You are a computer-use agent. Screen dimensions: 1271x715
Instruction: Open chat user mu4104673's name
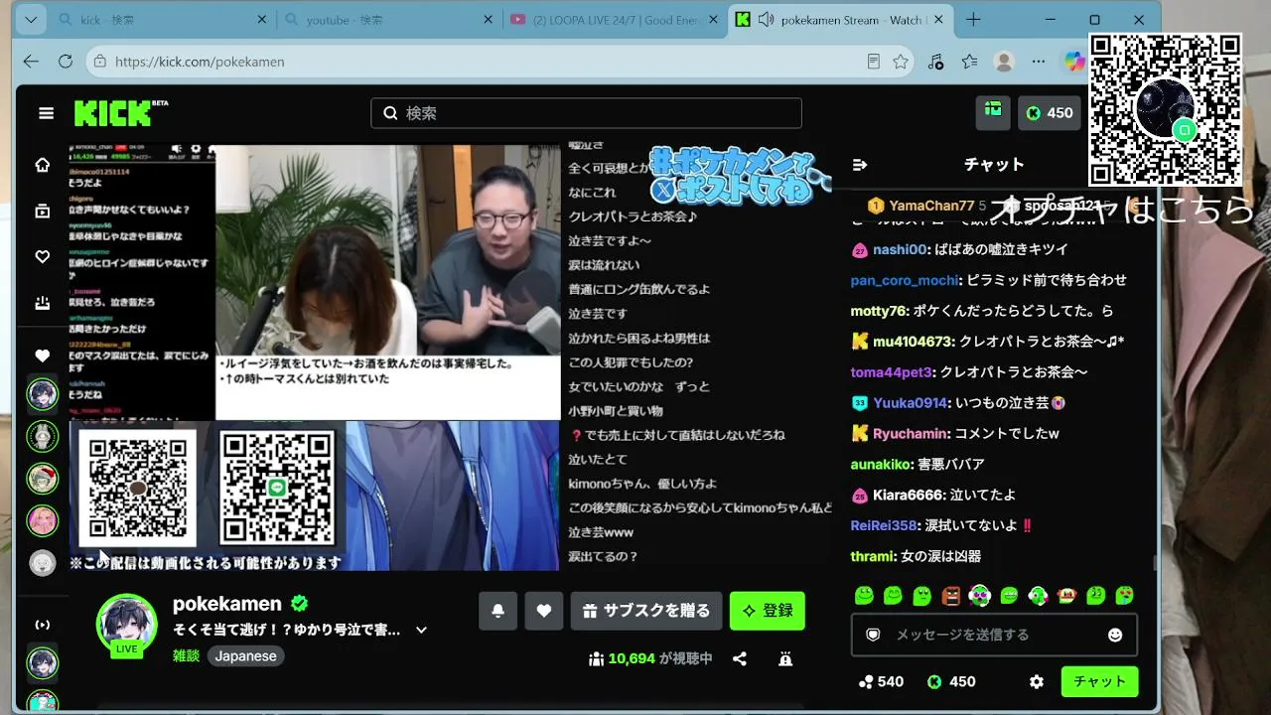tap(913, 342)
